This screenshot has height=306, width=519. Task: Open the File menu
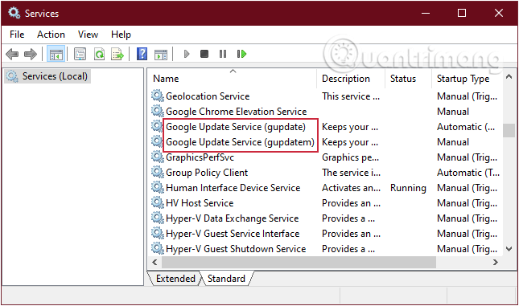17,35
